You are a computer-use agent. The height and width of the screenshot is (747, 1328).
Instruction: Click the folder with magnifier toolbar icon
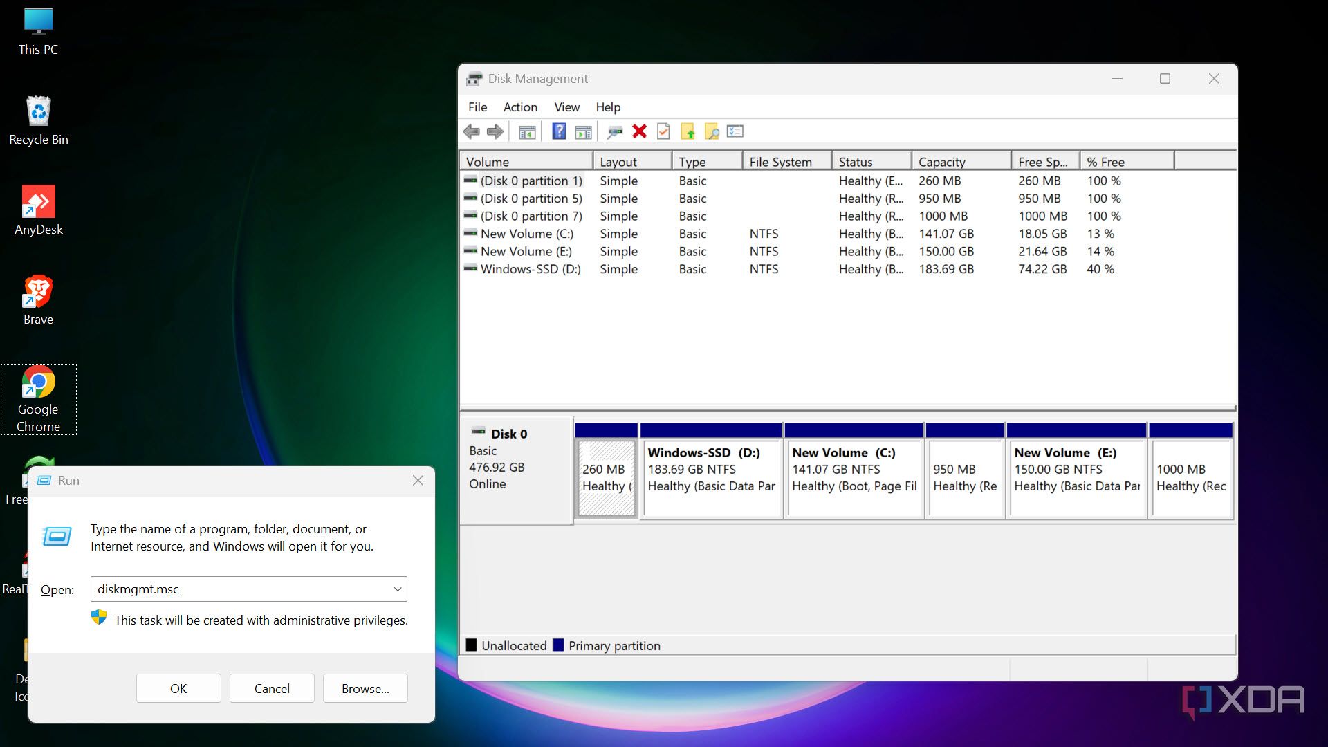click(x=712, y=131)
